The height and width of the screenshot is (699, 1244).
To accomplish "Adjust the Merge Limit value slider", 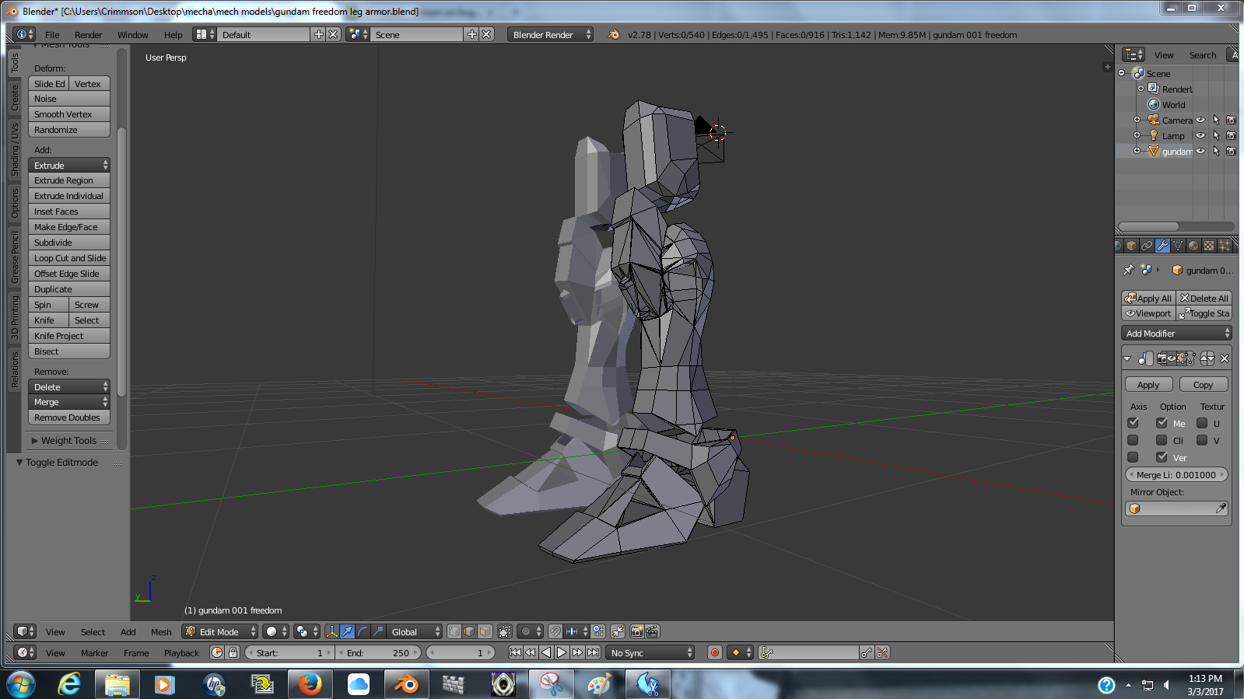I will [1176, 474].
